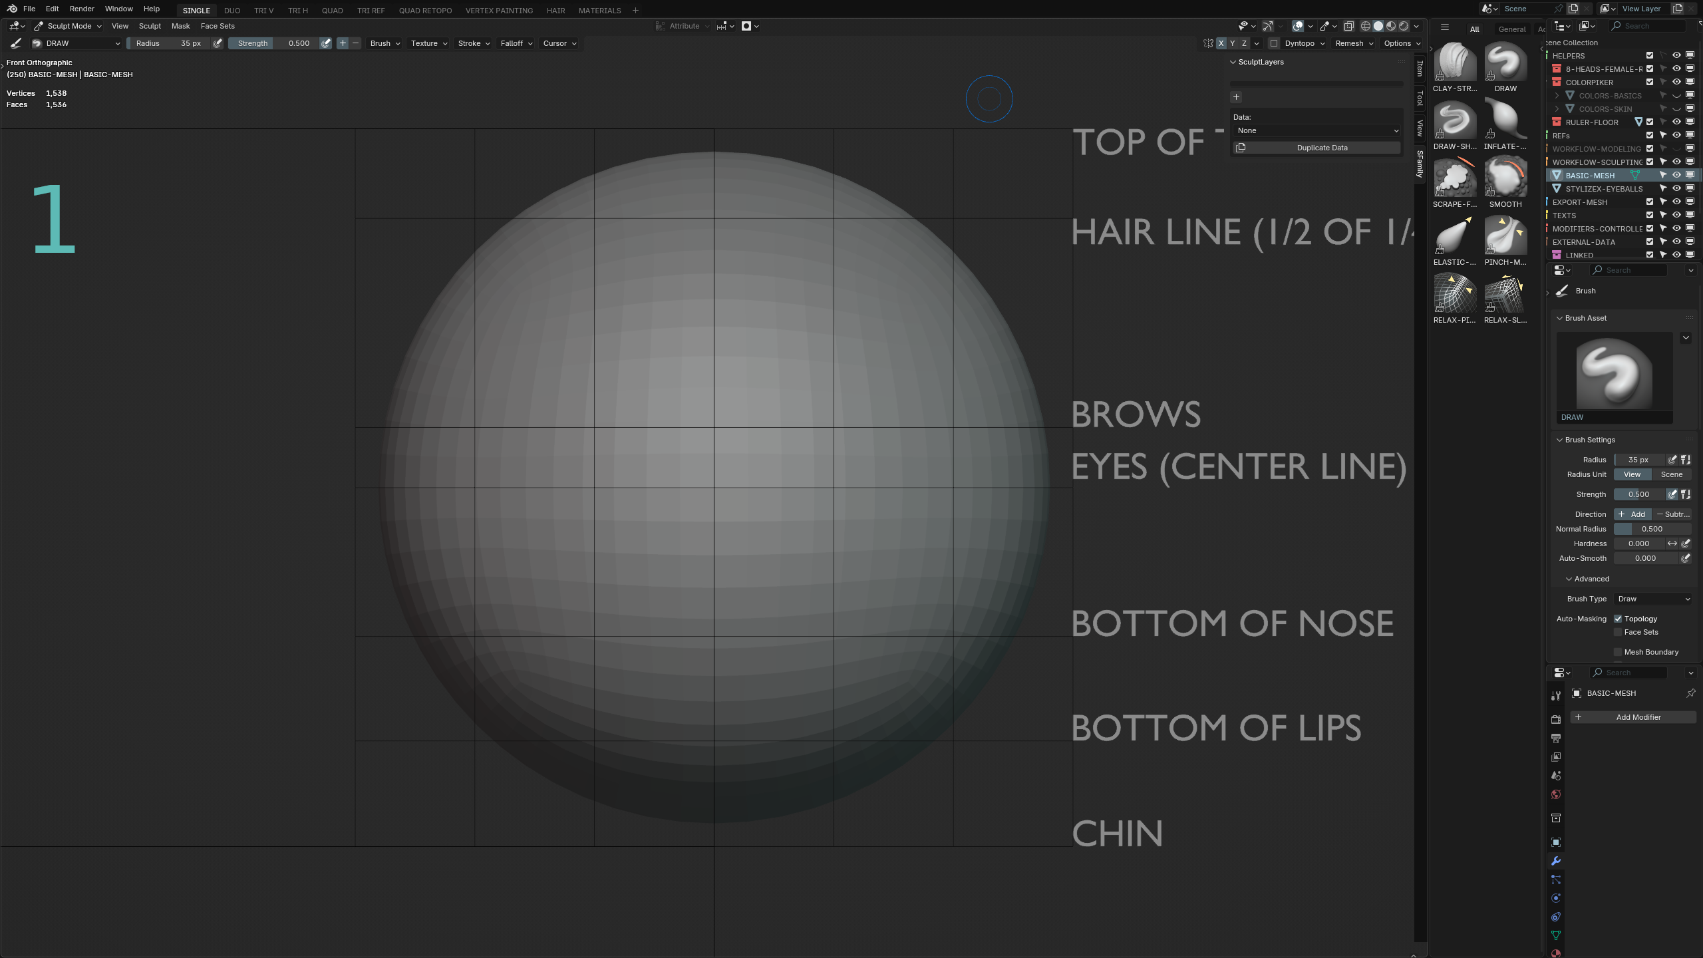Switch to the HAIR workspace tab
The image size is (1703, 958).
tap(555, 11)
